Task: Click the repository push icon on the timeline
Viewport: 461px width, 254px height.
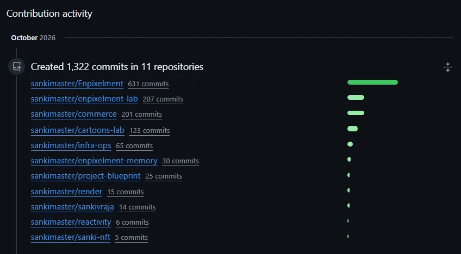Action: tap(17, 66)
